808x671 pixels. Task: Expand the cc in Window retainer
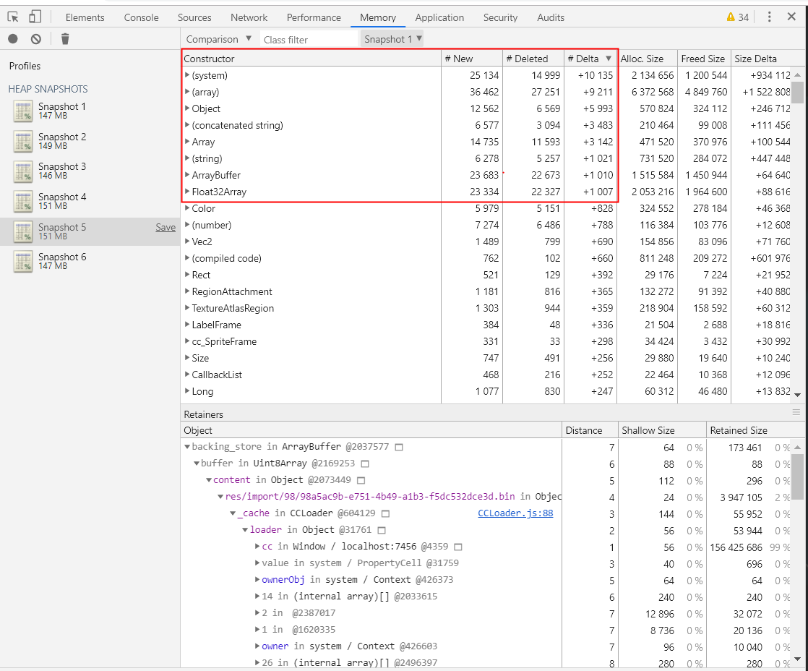click(x=257, y=547)
